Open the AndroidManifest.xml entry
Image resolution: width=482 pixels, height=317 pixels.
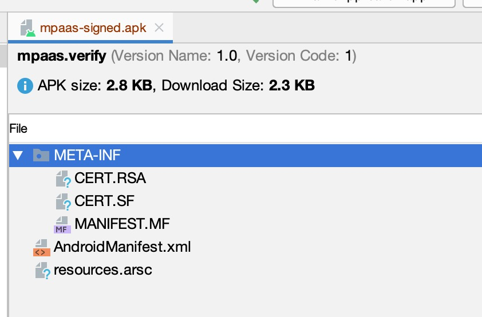pyautogui.click(x=122, y=247)
